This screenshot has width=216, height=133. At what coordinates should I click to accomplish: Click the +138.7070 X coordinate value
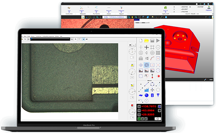[149, 106]
